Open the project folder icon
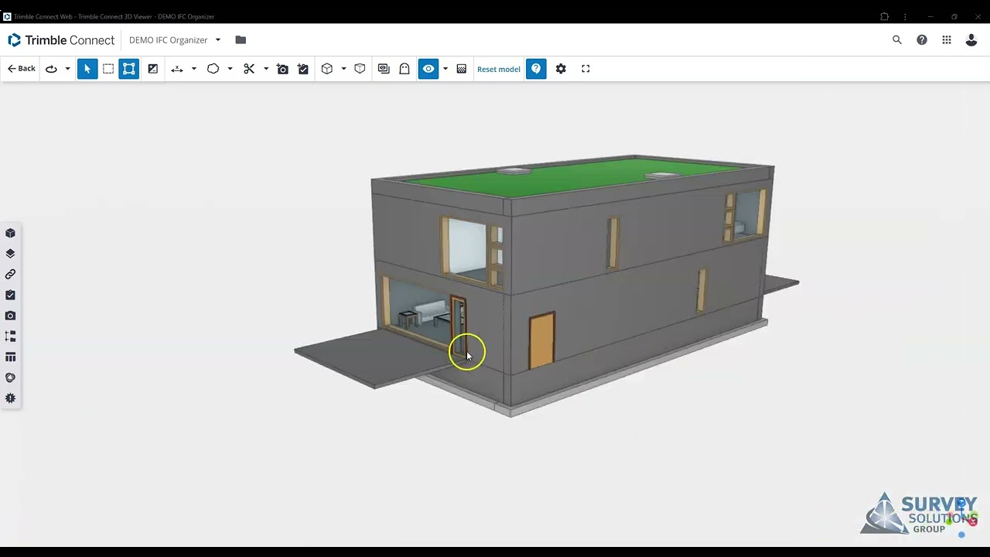990x557 pixels. point(241,40)
